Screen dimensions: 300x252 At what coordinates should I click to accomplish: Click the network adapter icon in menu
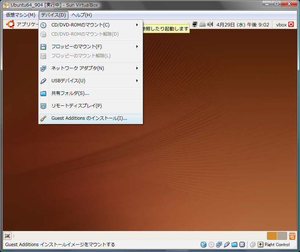tap(43, 68)
